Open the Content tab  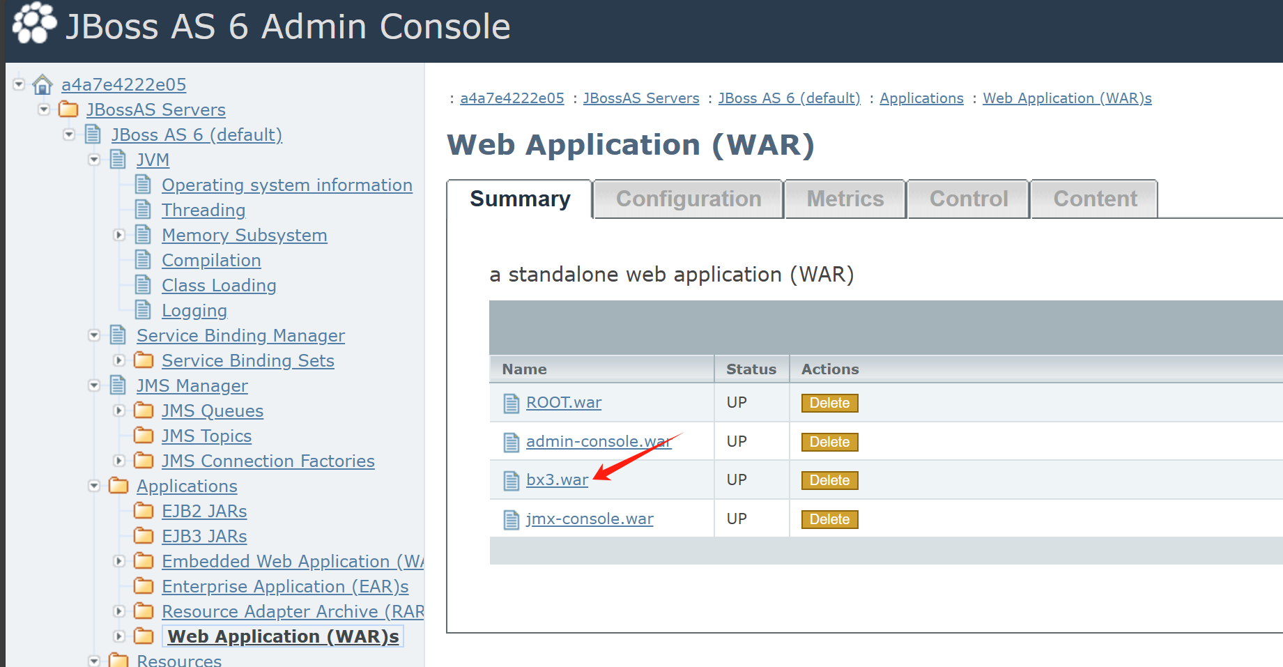pos(1095,199)
